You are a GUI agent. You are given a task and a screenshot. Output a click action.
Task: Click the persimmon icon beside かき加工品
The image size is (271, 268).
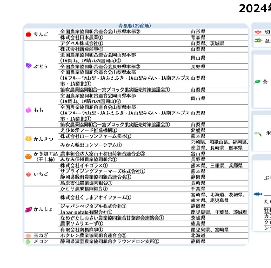[x=28, y=156]
